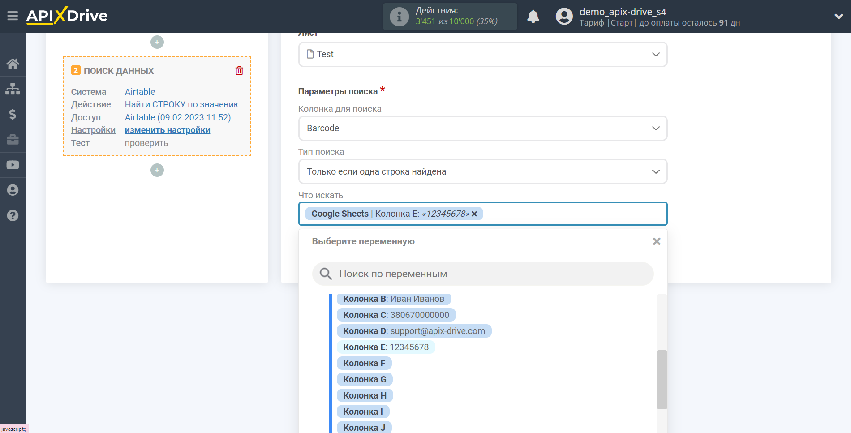The height and width of the screenshot is (433, 851).
Task: Close the variable selection panel
Action: point(657,241)
